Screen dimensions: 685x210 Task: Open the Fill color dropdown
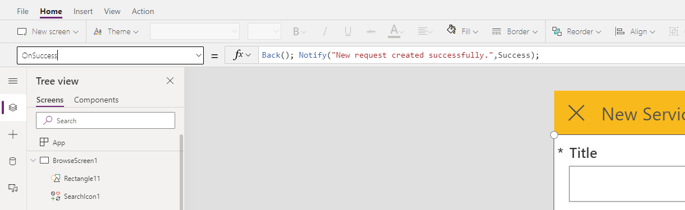tap(463, 31)
